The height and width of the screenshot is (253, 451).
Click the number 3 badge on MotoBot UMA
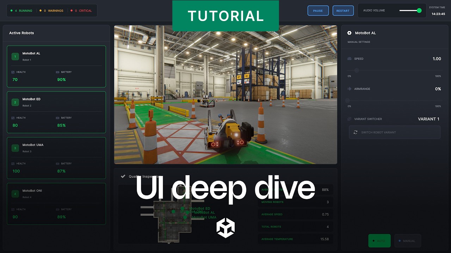point(15,148)
